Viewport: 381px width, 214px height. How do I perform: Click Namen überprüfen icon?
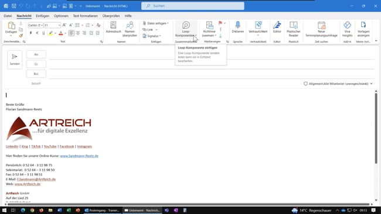[130, 29]
